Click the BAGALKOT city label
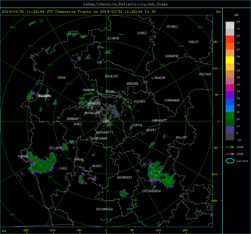Image resolution: width=251 pixels, height=234 pixels. click(x=112, y=76)
